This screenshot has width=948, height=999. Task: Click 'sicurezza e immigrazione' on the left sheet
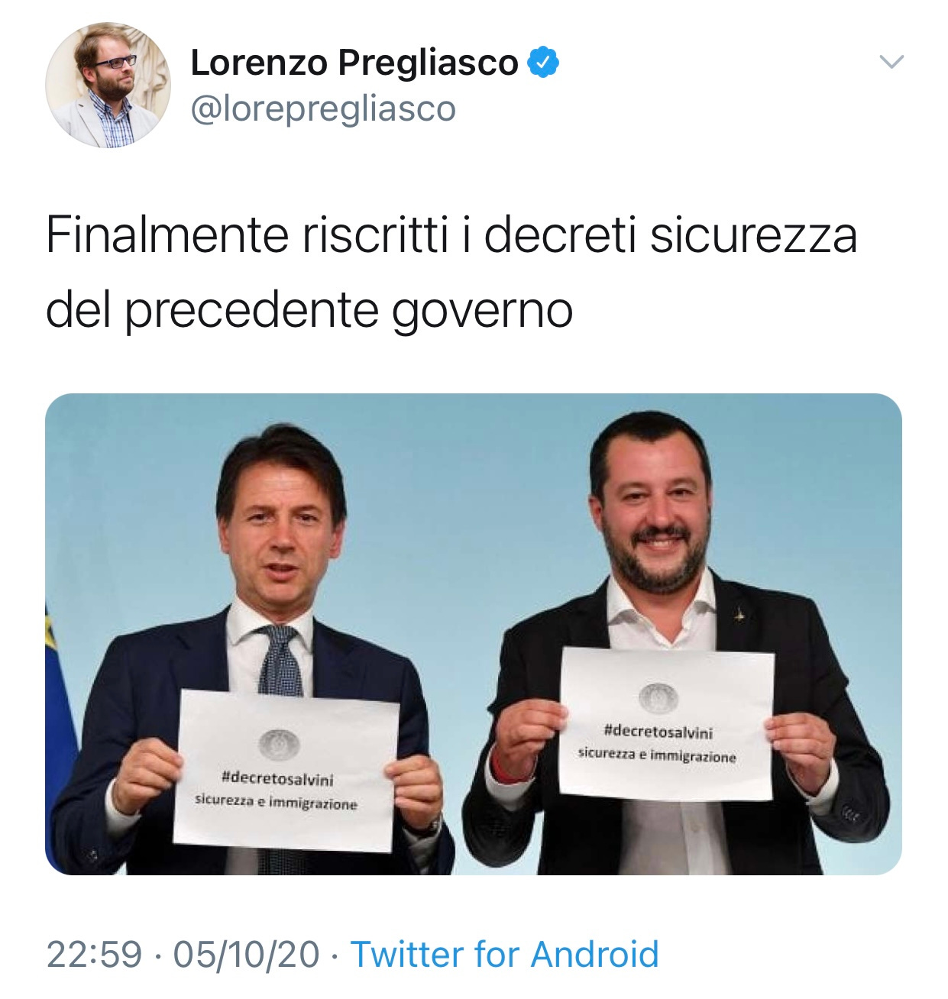[276, 802]
